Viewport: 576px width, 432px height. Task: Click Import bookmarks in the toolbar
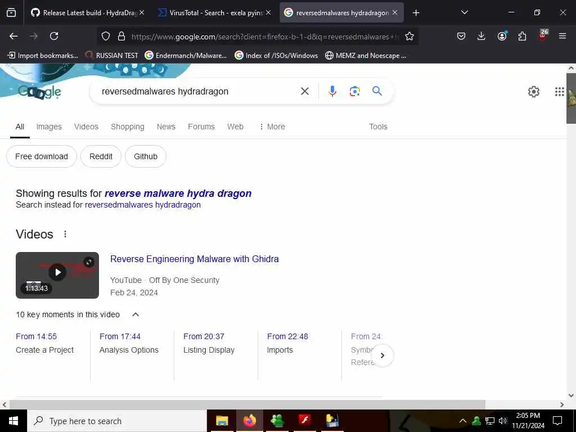coord(43,56)
